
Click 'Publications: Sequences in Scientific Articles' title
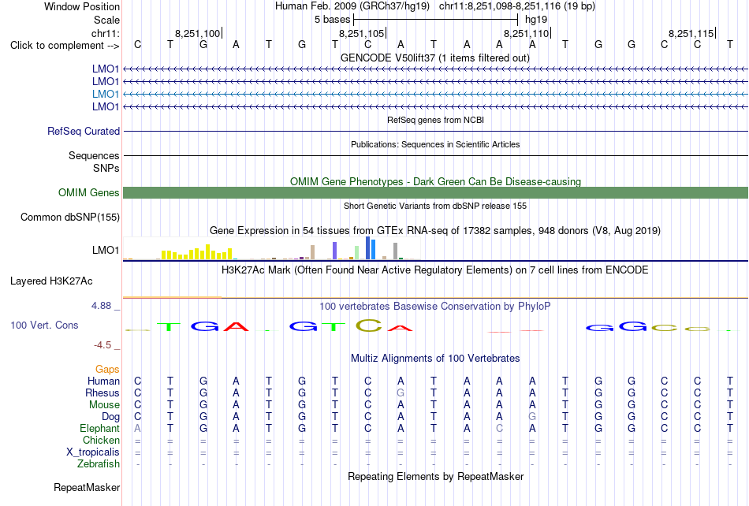[x=435, y=144]
